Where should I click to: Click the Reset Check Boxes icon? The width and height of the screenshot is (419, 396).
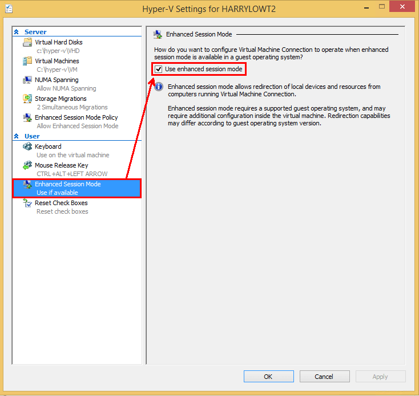(x=27, y=203)
